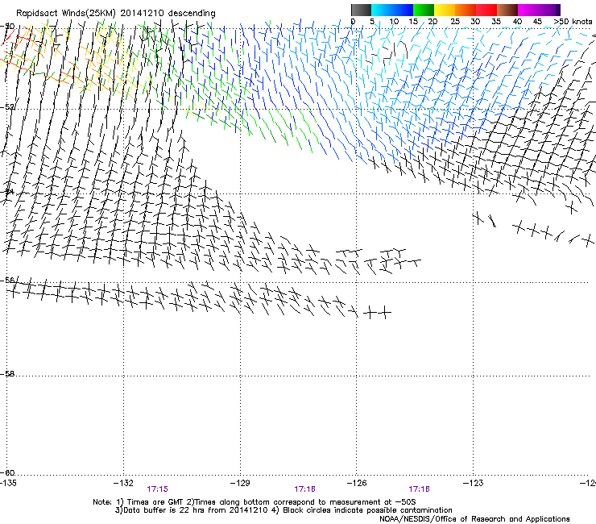Click the -132 longitude axis label
Viewport: 596px width, 524px height.
[123, 483]
